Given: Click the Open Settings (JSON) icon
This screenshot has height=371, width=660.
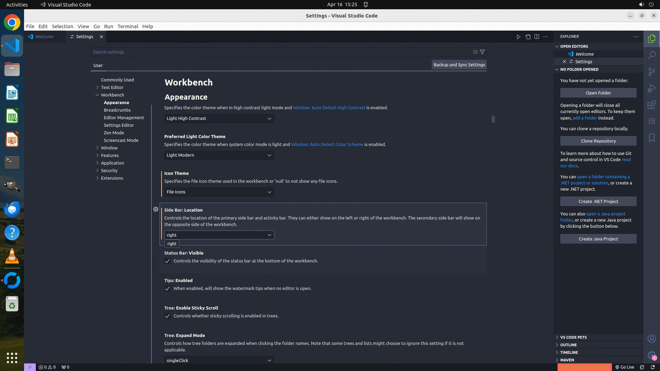Looking at the screenshot, I should (528, 37).
